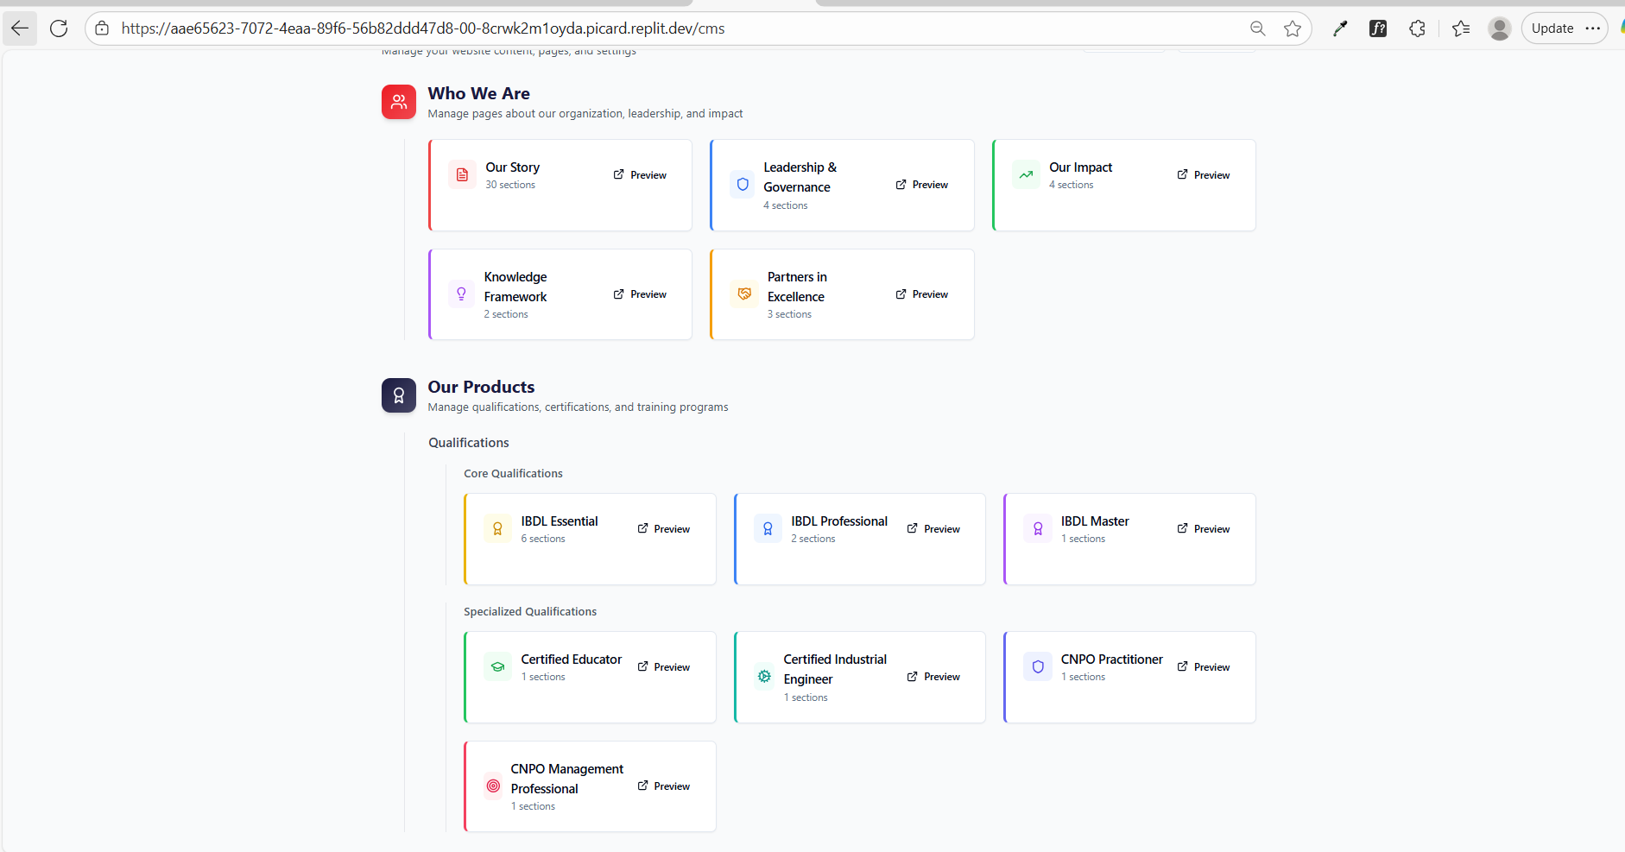
Task: Open the IBDL Professional card title
Action: (838, 521)
